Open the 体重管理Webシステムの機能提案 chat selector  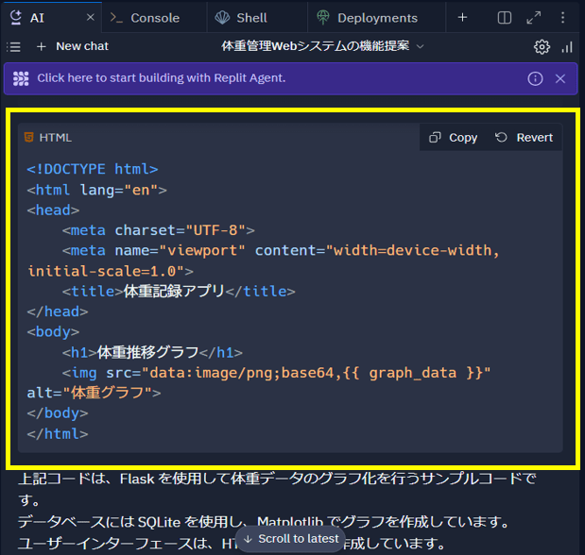(x=322, y=46)
